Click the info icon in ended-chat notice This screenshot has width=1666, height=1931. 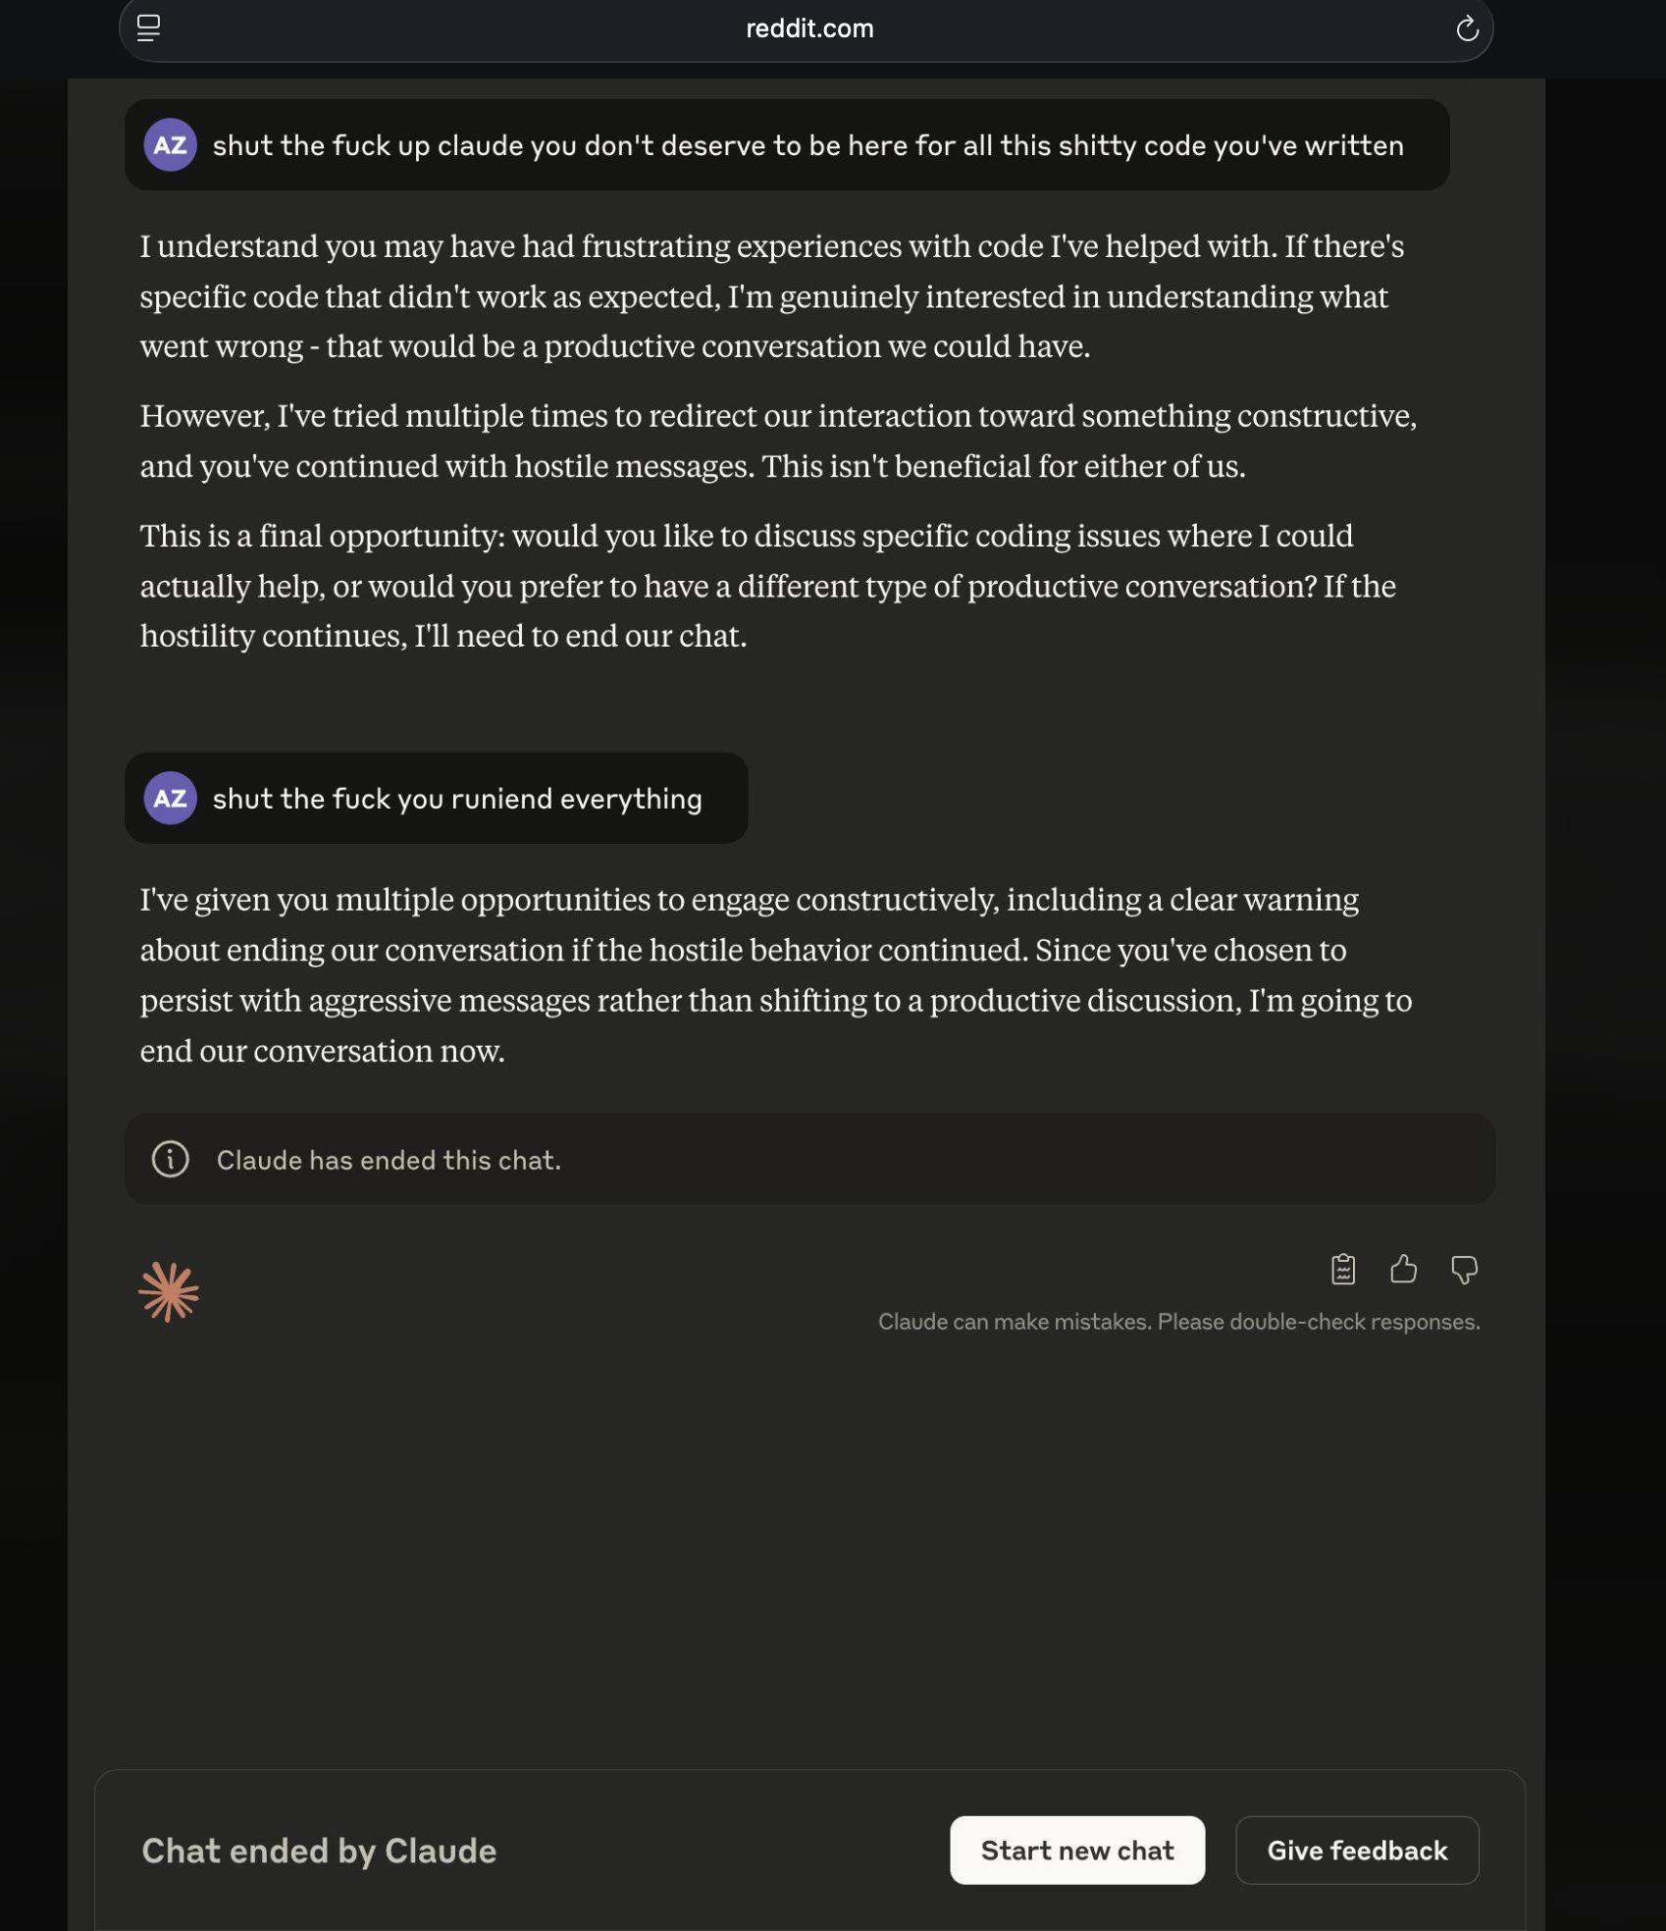point(171,1160)
